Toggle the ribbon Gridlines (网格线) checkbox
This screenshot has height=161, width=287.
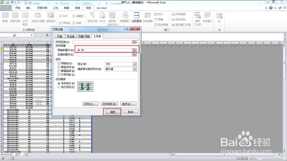pos(60,23)
